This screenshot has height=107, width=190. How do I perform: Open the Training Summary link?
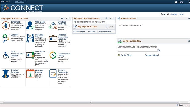coord(15,71)
